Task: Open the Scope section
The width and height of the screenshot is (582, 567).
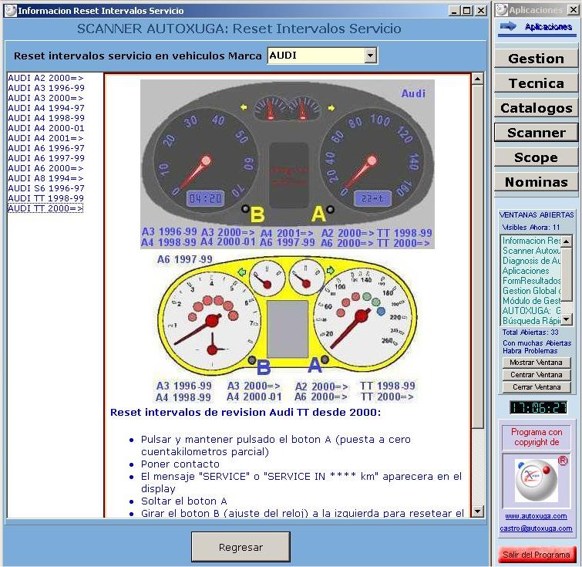Action: click(536, 157)
